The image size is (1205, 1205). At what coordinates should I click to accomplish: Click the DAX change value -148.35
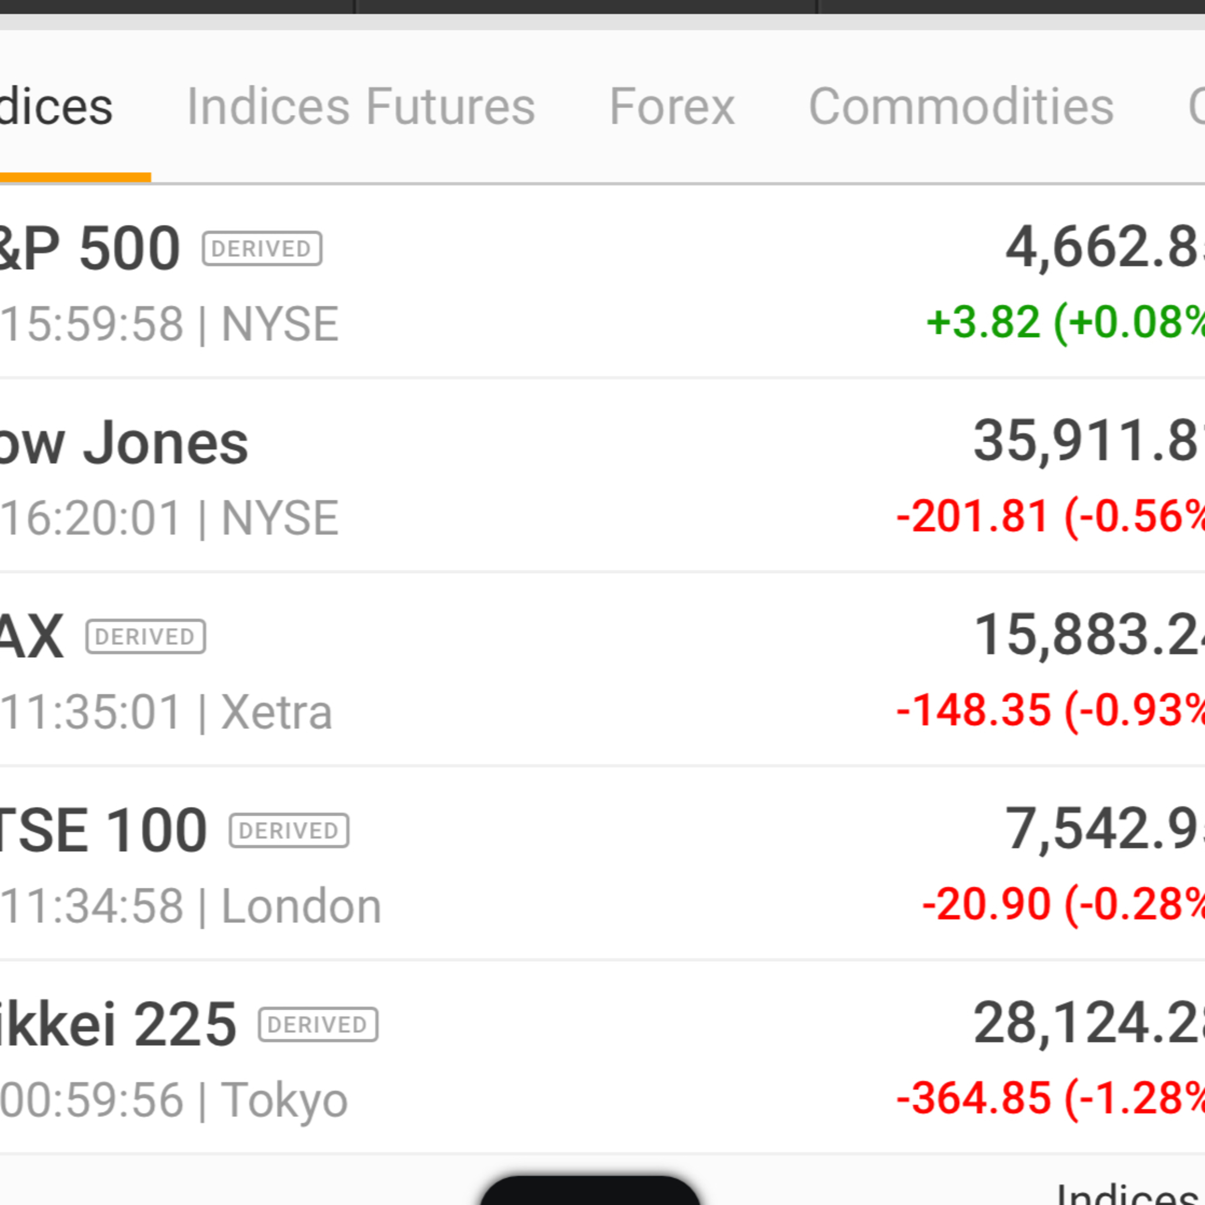click(974, 711)
